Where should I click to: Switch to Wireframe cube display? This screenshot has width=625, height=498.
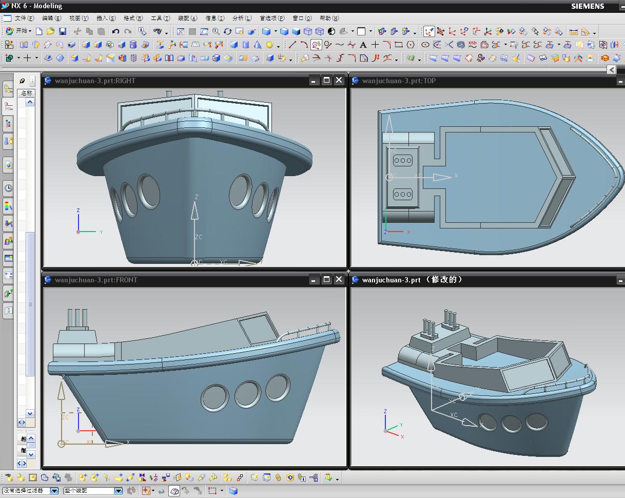(x=308, y=31)
